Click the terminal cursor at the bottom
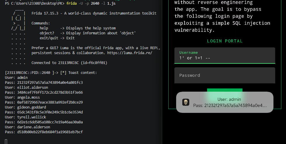This screenshot has height=144, width=286. (x=6, y=142)
